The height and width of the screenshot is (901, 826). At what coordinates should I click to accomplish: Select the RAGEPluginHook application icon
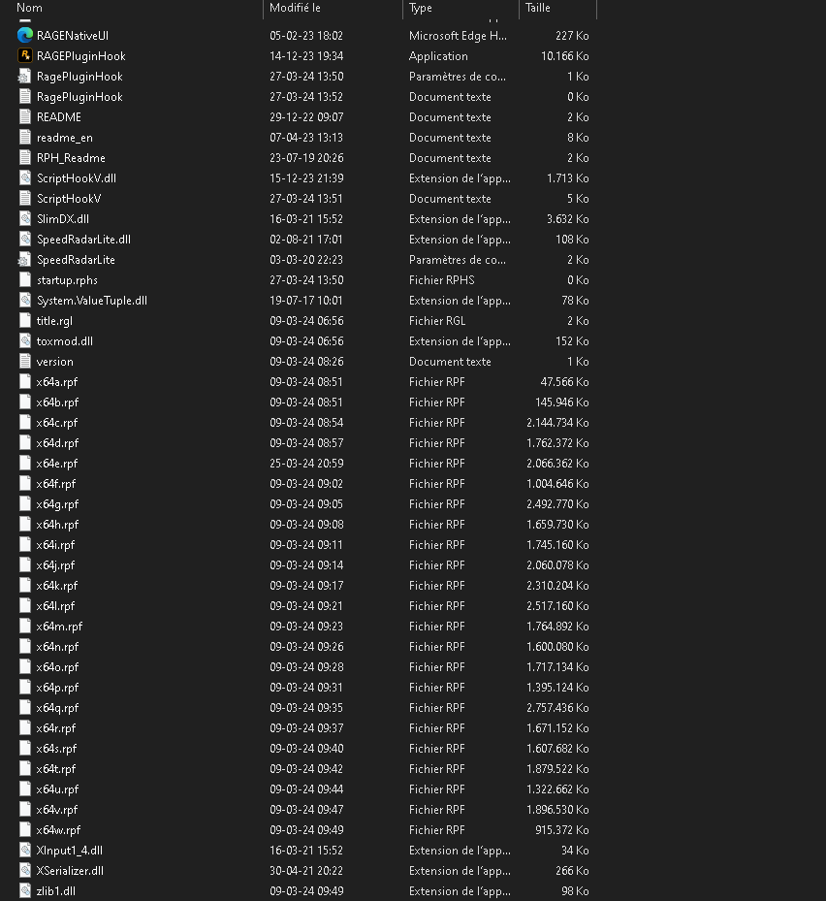coord(25,55)
